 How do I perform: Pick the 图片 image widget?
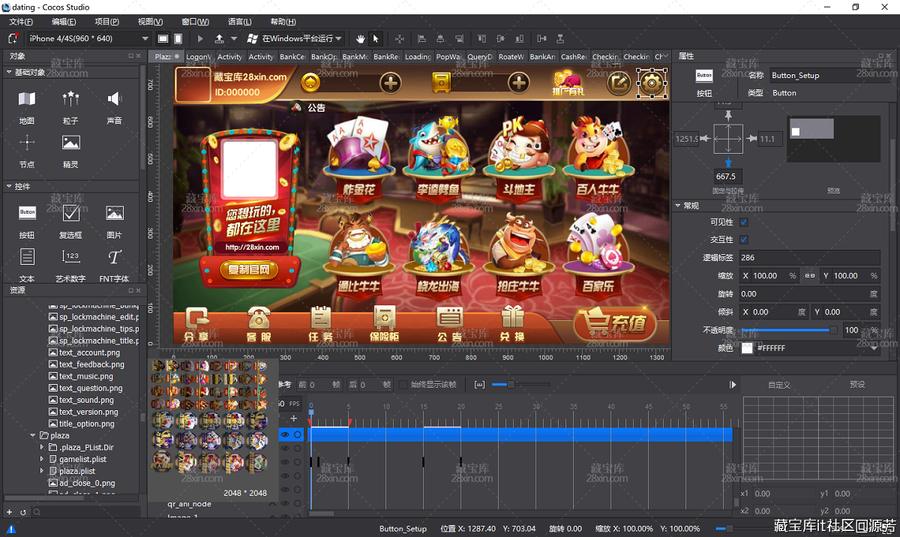[114, 213]
